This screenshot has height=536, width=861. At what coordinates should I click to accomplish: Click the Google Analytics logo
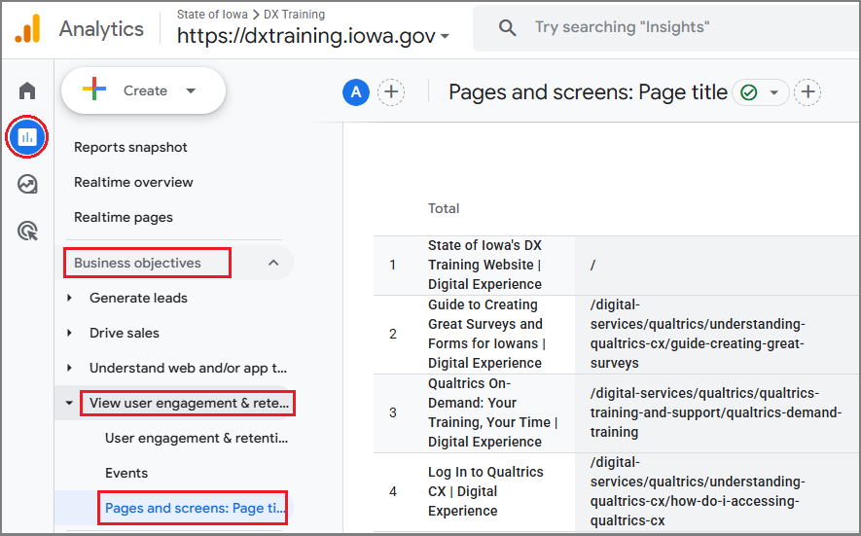pyautogui.click(x=27, y=28)
